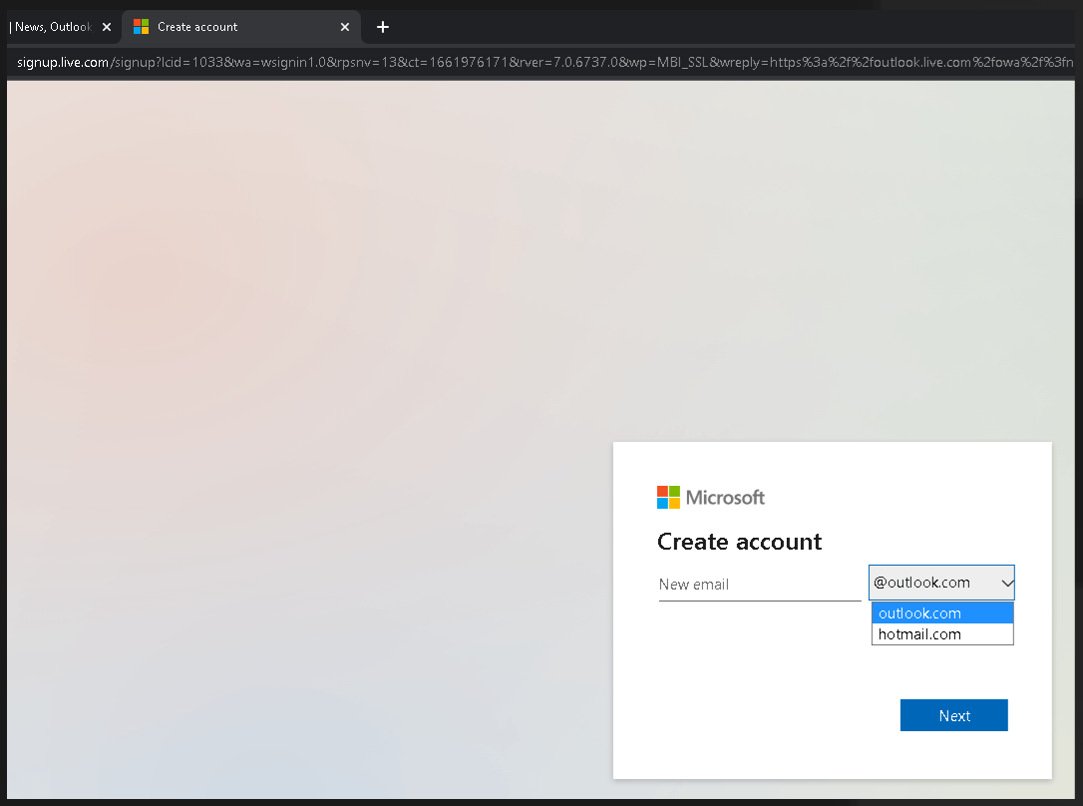Choose hotmail.com from the domain list
This screenshot has height=806, width=1083.
coord(942,634)
